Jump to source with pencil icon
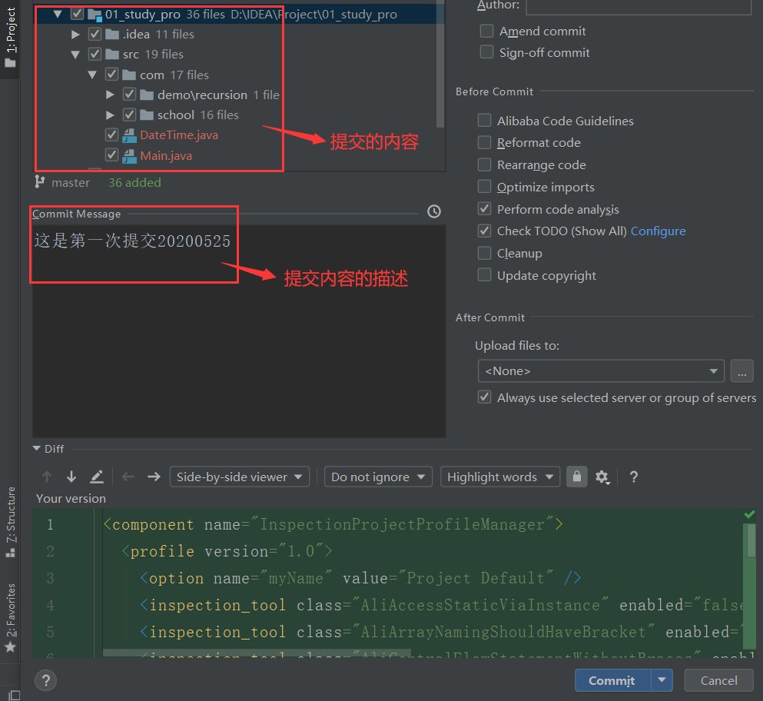Image resolution: width=763 pixels, height=701 pixels. coord(97,477)
